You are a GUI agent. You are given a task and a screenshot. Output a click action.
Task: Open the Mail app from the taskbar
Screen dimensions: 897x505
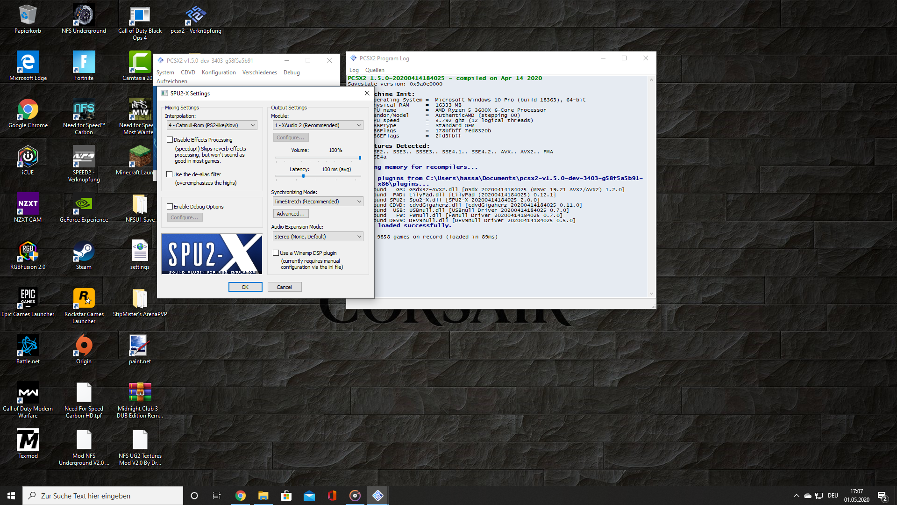coord(309,496)
